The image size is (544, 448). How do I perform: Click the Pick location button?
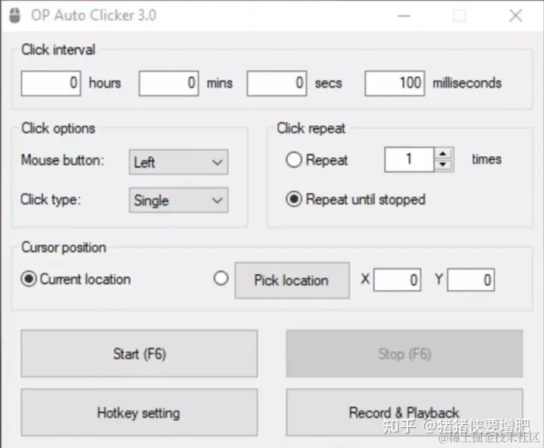(x=292, y=281)
